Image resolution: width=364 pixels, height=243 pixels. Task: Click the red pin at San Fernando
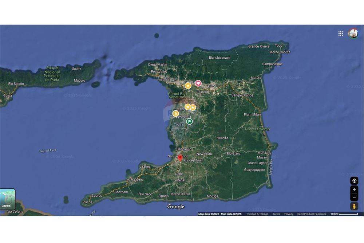(x=180, y=157)
